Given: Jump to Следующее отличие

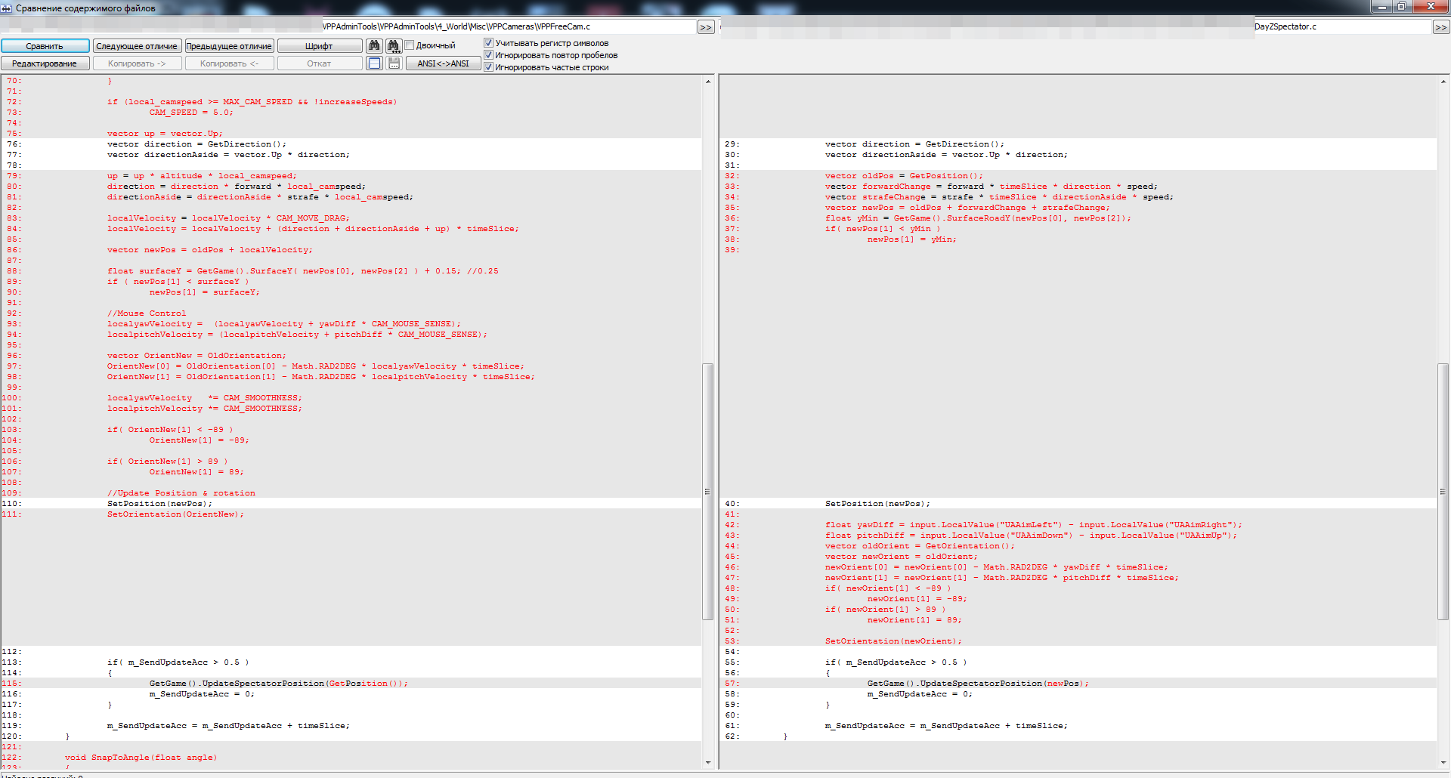Looking at the screenshot, I should [137, 46].
